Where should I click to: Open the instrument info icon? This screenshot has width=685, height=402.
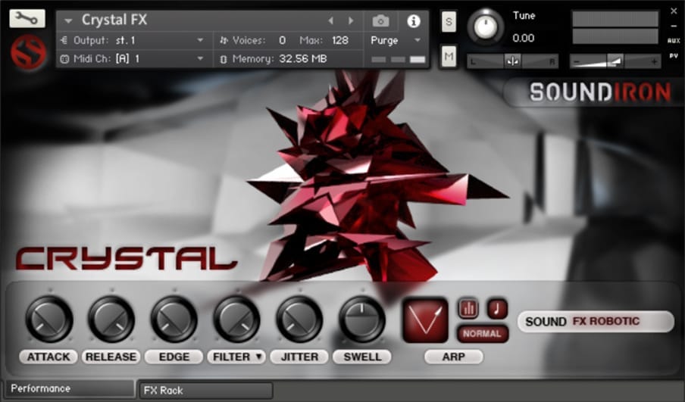tap(413, 21)
